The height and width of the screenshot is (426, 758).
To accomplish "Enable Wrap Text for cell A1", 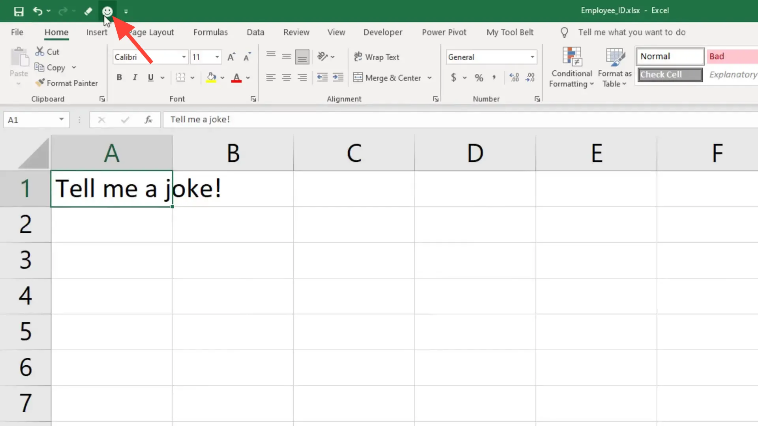I will tap(377, 57).
